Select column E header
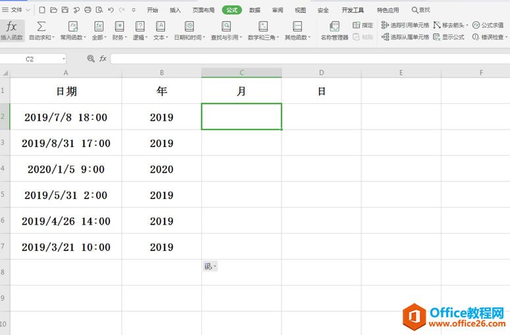Viewport: 510px width, 335px height. [x=401, y=73]
